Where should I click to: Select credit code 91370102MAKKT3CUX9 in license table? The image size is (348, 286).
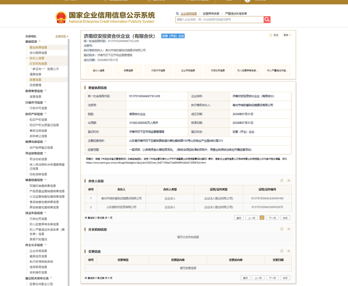tap(144, 96)
